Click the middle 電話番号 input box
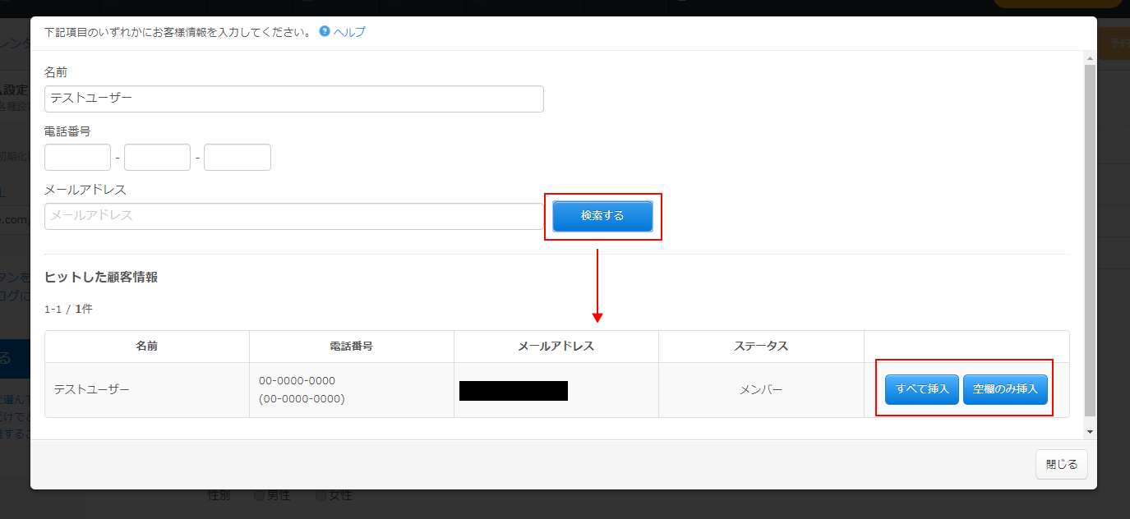Viewport: 1130px width, 519px height. click(157, 157)
